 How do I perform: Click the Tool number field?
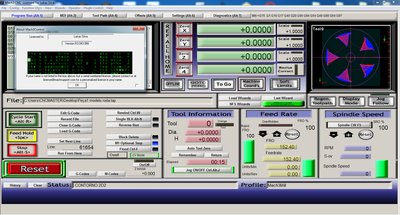tap(200, 123)
